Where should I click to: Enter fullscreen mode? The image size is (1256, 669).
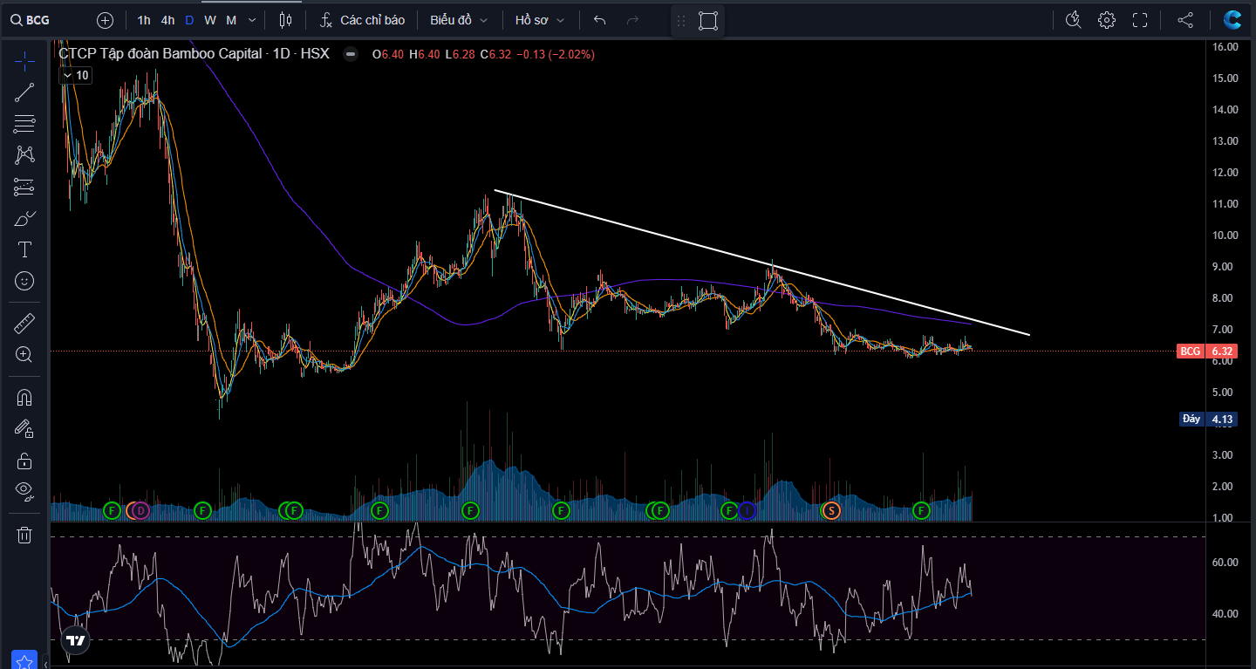(1140, 20)
